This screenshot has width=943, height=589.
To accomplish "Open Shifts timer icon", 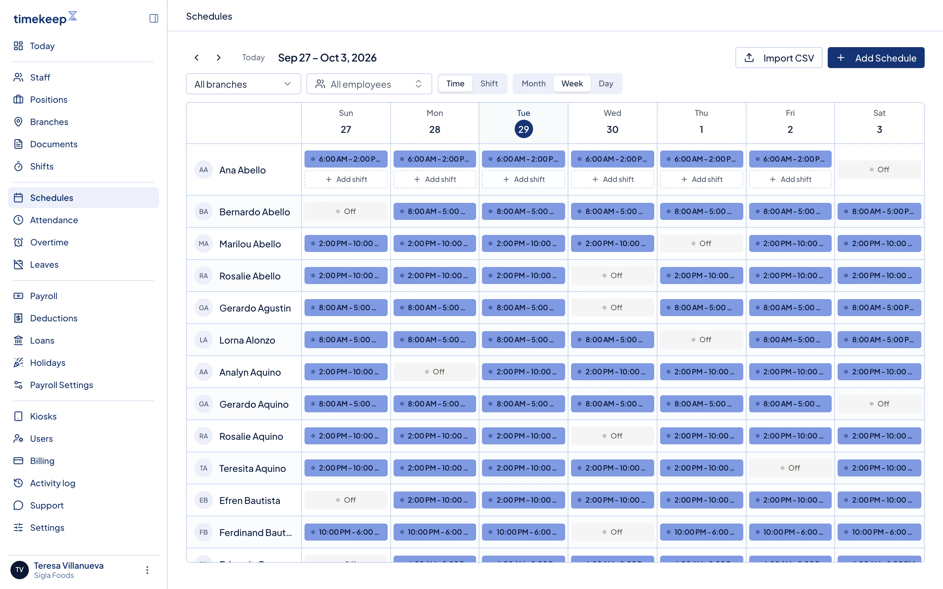I will coord(18,166).
